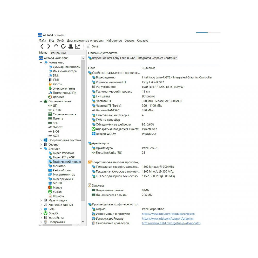Open the aida64.com driver updates link
The image size is (258, 258).
tap(171, 223)
